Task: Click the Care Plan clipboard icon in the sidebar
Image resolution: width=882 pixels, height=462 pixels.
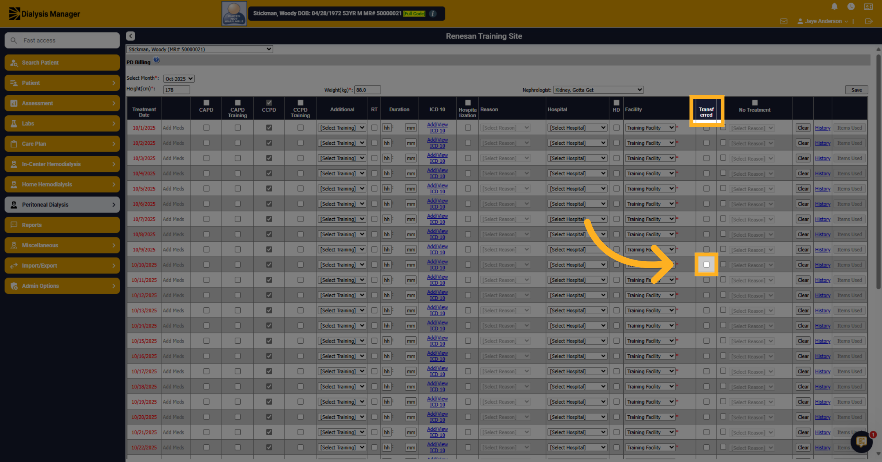Action: [x=14, y=144]
